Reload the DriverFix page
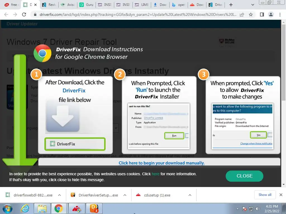 [24, 14]
